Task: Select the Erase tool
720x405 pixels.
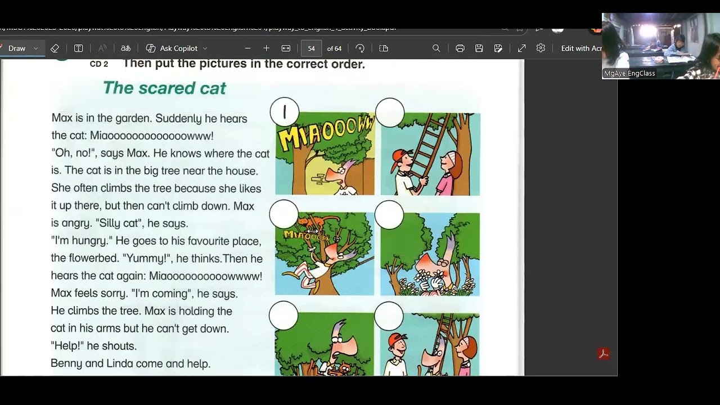Action: click(55, 48)
